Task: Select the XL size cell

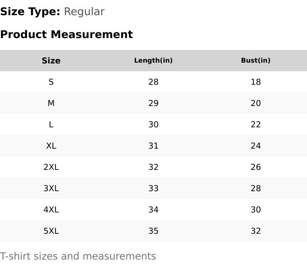Action: click(x=51, y=146)
